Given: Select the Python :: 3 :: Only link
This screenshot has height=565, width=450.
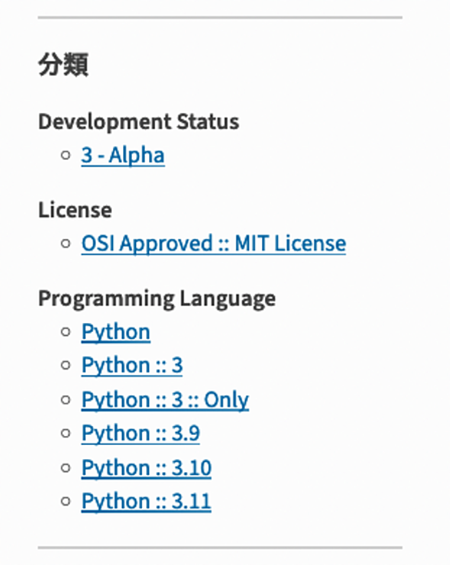Looking at the screenshot, I should pyautogui.click(x=165, y=399).
